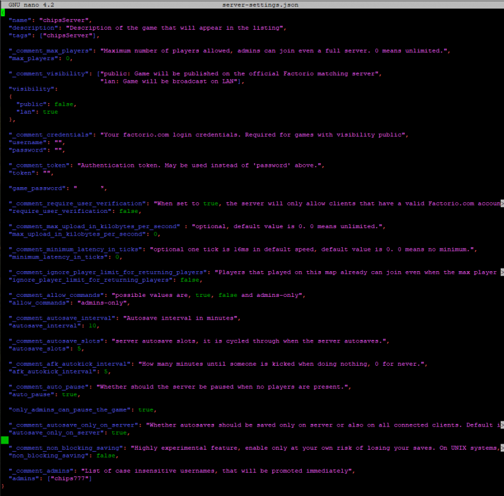Click the "game_password" key
504x496 pixels.
[x=37, y=188]
